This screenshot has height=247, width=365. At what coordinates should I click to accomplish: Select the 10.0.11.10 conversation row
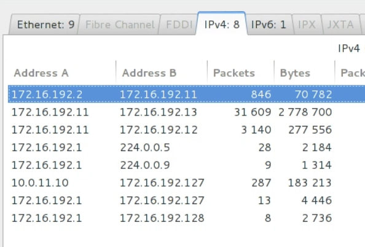tap(186, 182)
